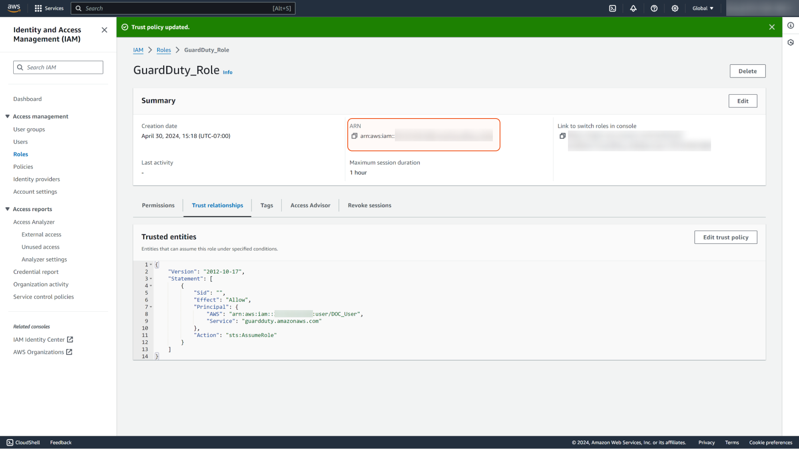799x449 pixels.
Task: Dismiss the Trust policy updated banner
Action: click(x=772, y=27)
